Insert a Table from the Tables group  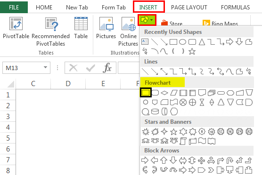(81, 28)
